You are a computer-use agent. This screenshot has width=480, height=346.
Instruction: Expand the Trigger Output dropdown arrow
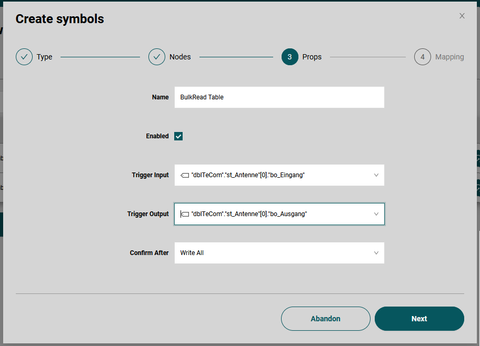pyautogui.click(x=376, y=214)
